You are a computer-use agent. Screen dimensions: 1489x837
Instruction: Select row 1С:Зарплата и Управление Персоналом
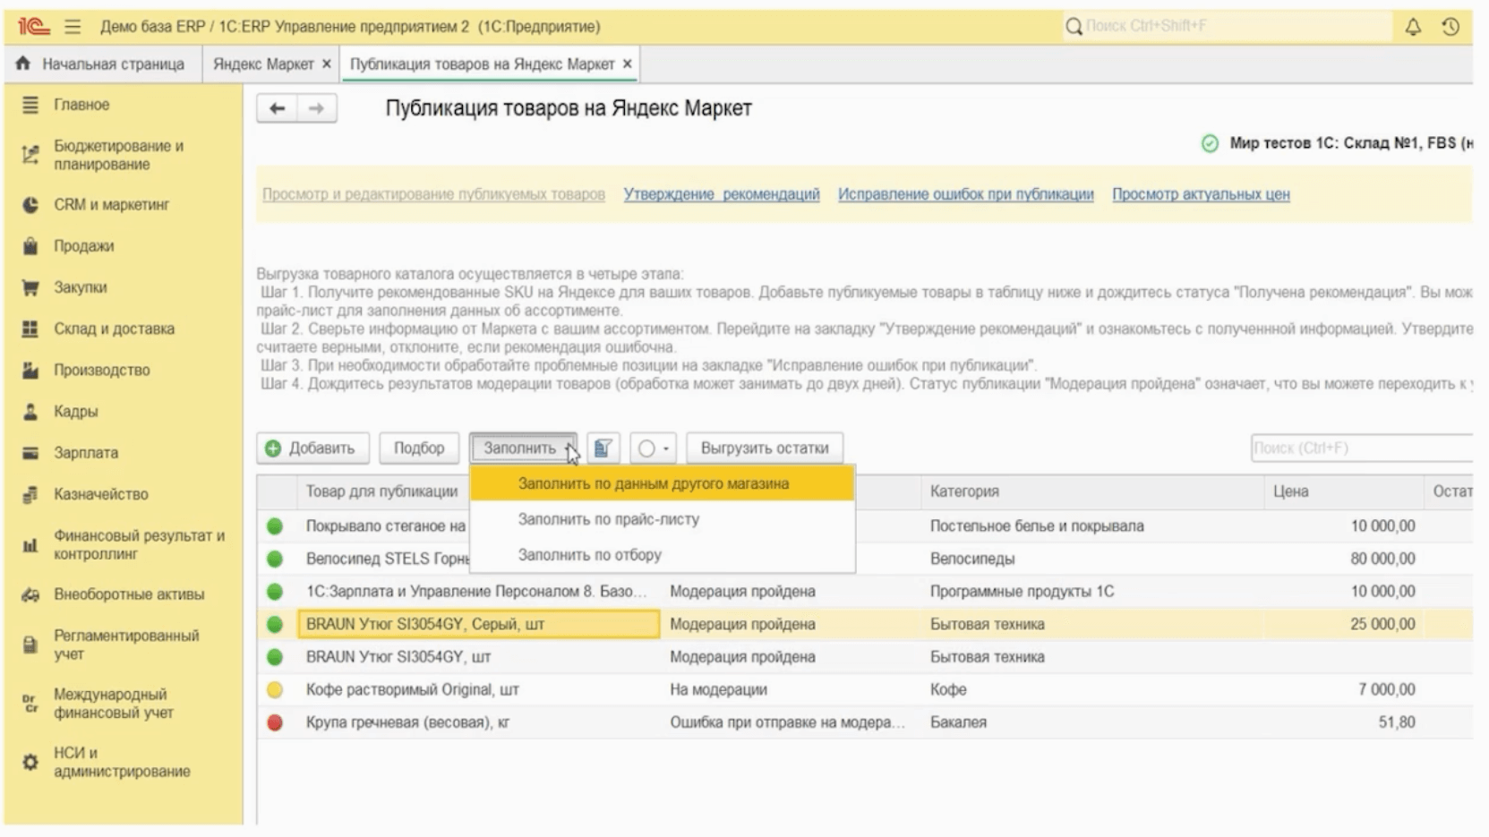[x=865, y=592]
